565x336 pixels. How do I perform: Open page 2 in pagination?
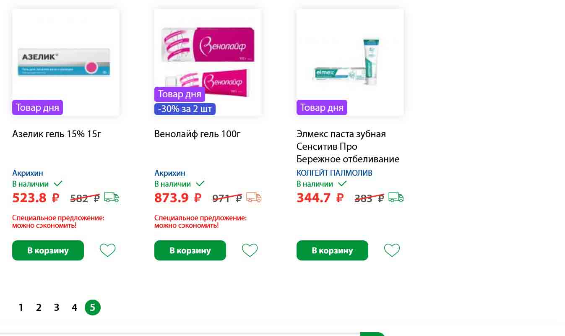coord(39,307)
